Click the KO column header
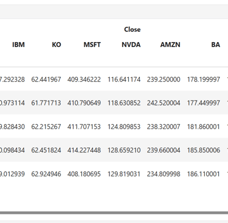 pos(57,44)
